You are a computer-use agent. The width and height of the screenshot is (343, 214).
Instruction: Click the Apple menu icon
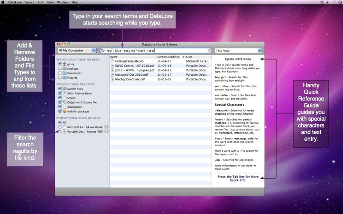tap(3, 2)
